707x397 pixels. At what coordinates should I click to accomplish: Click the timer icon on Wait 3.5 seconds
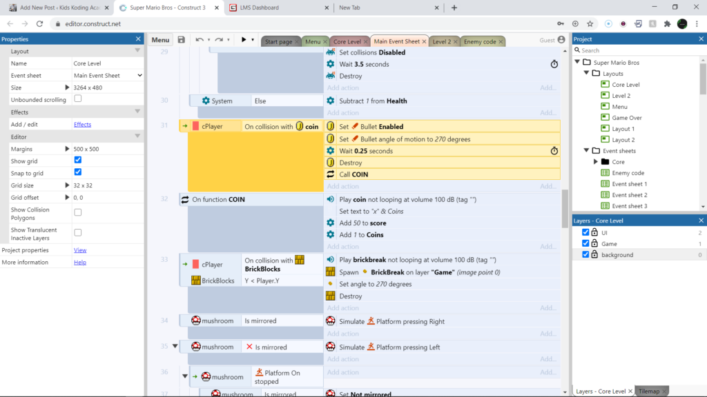click(554, 64)
